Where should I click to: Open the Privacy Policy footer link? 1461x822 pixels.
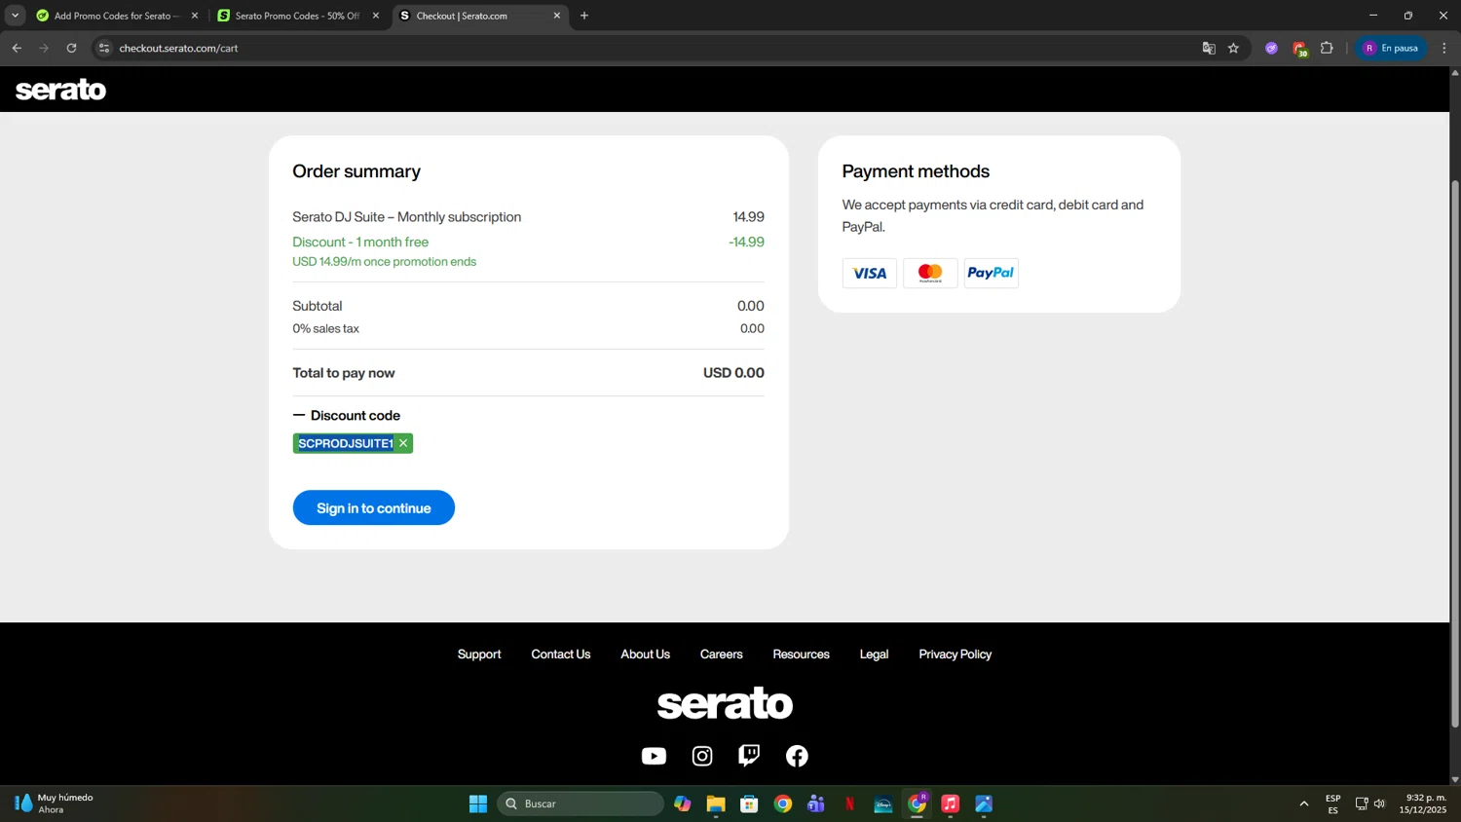tap(955, 654)
